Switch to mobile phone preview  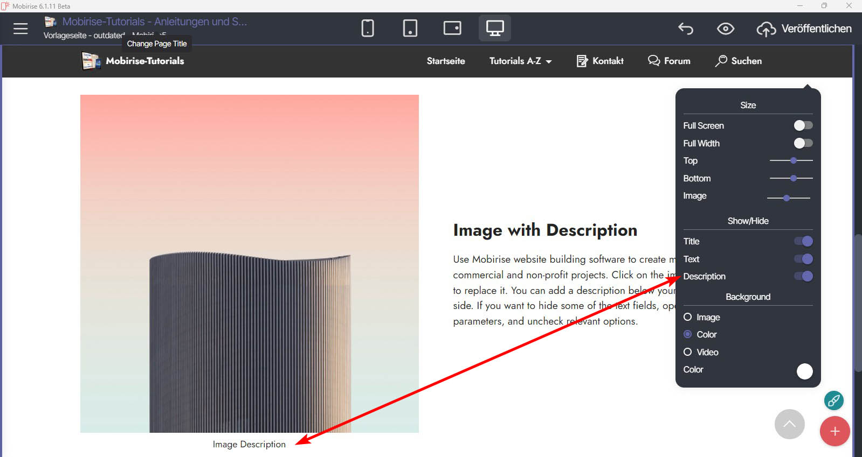coord(368,28)
